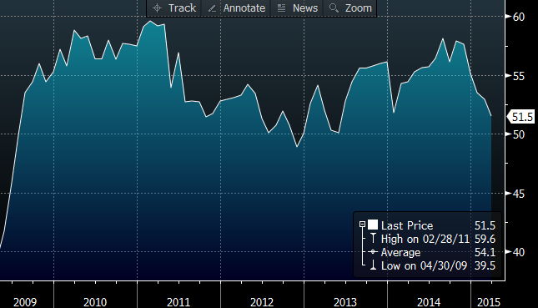
Task: Click the Average marker icon in legend
Action: point(373,252)
